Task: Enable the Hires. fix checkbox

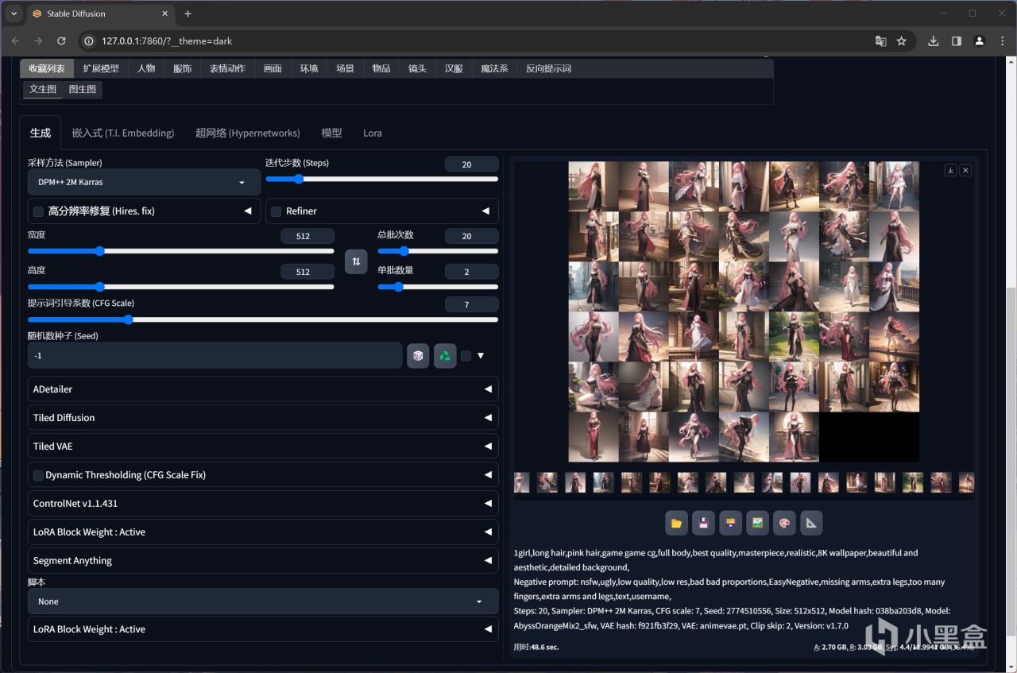Action: coord(38,211)
